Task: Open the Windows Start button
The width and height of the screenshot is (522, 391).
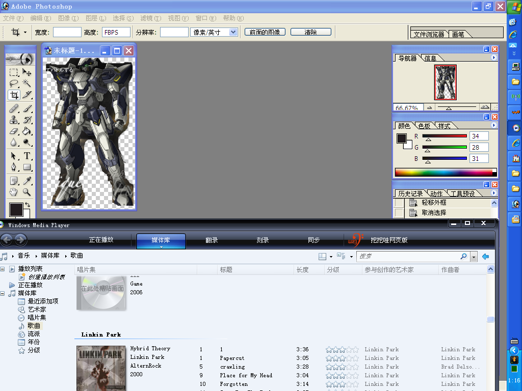Action: pyautogui.click(x=514, y=7)
